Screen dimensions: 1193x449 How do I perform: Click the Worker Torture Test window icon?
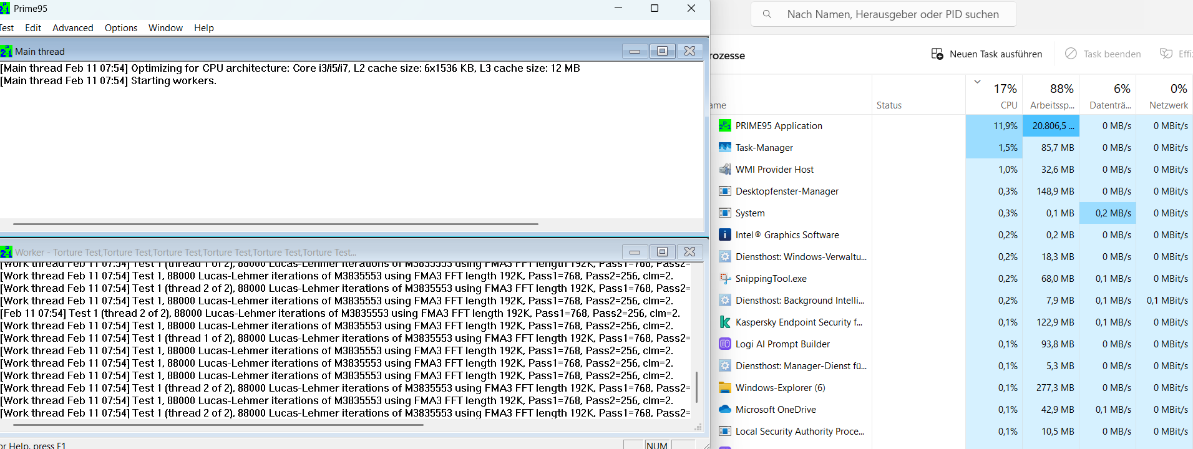[6, 252]
